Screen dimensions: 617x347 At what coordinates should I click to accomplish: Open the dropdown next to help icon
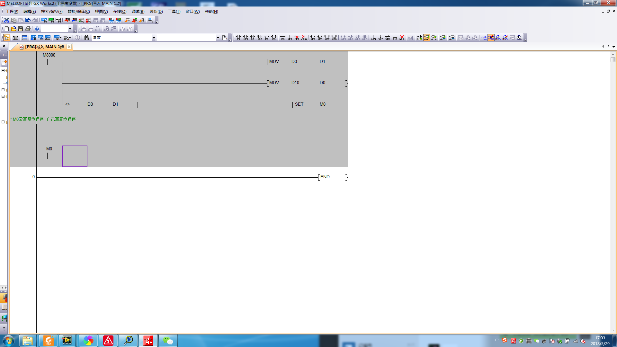[x=70, y=29]
